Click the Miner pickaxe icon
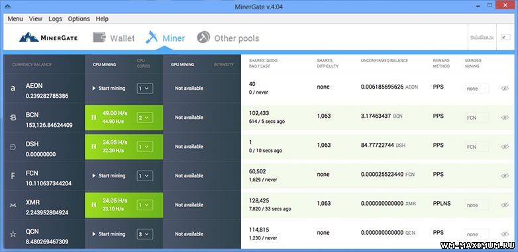This screenshot has height=252, width=518. 152,37
